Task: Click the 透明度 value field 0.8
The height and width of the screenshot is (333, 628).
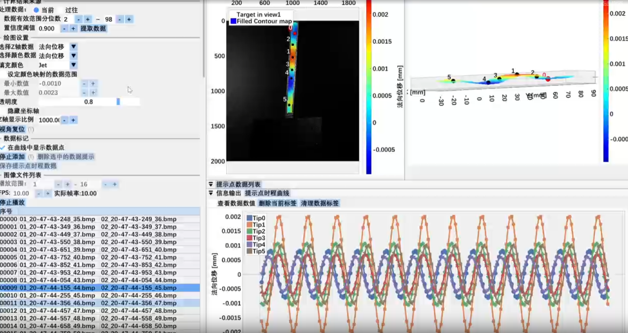Action: tap(88, 102)
